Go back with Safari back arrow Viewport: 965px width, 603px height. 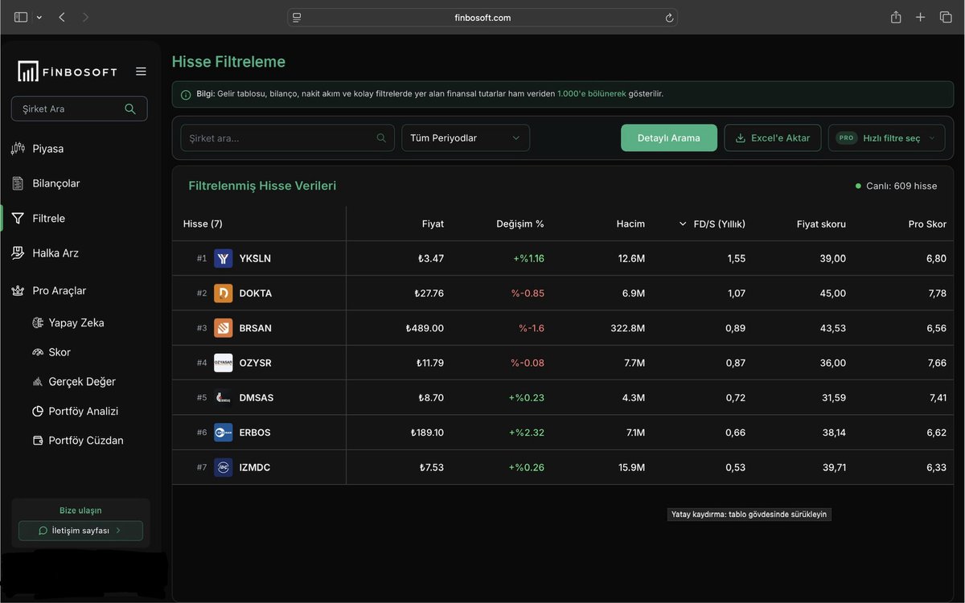pos(62,17)
